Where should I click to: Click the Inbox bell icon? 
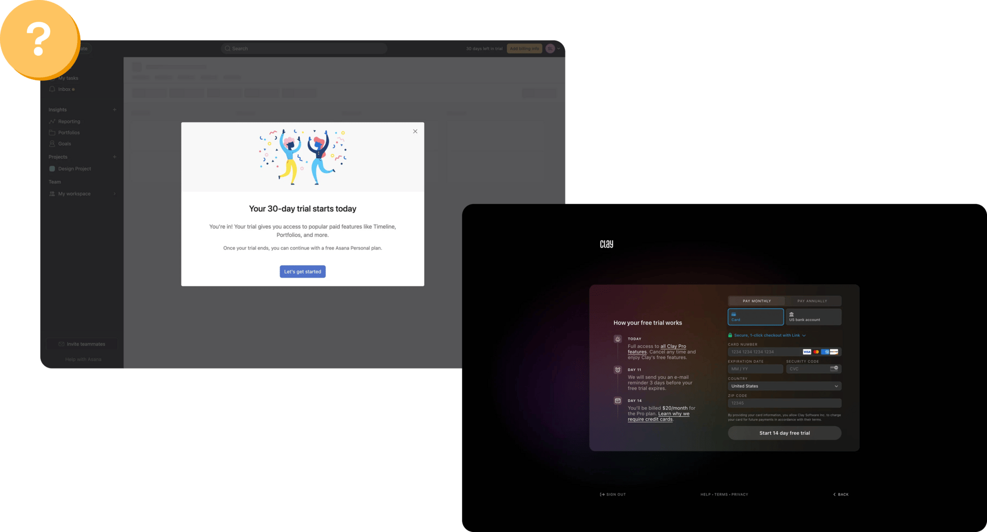(x=52, y=89)
